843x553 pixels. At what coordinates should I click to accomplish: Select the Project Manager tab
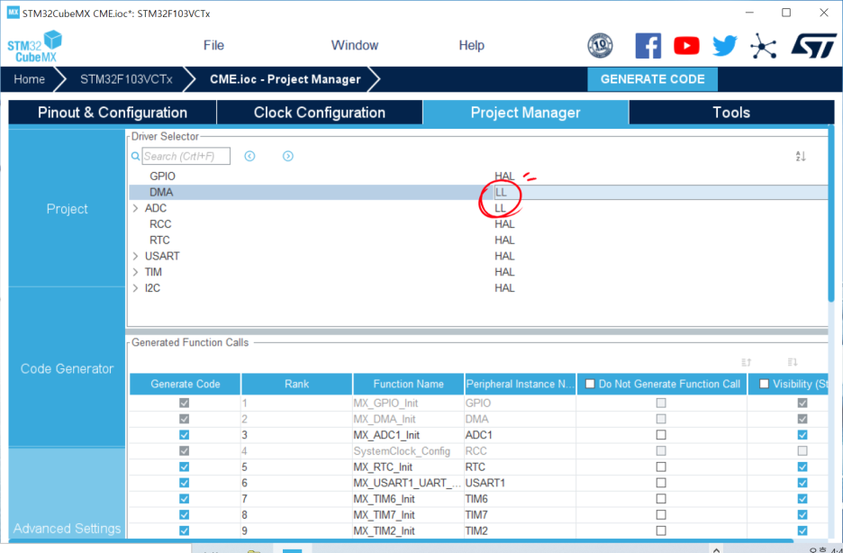525,113
